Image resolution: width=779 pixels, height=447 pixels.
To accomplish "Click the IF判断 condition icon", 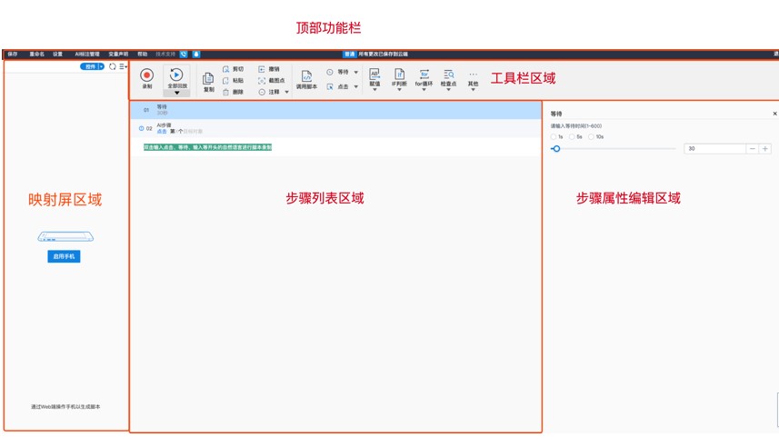I will [x=398, y=74].
